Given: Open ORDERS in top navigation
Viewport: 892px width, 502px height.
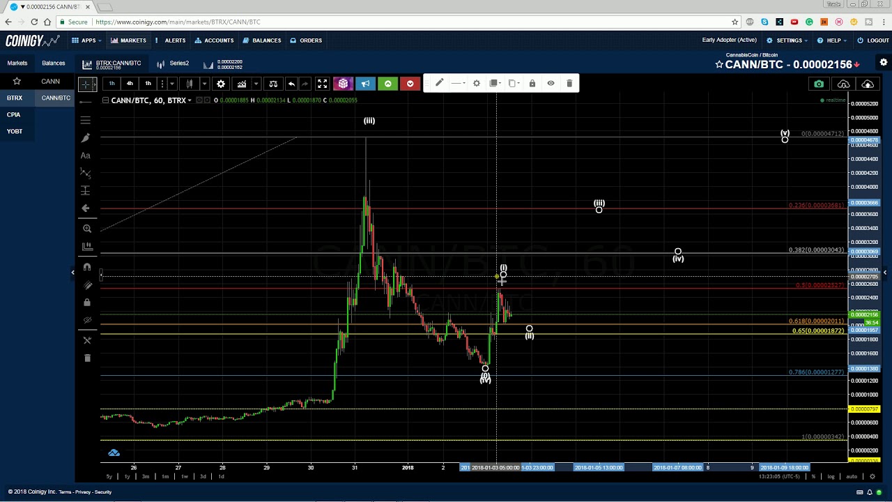Looking at the screenshot, I should tap(307, 40).
